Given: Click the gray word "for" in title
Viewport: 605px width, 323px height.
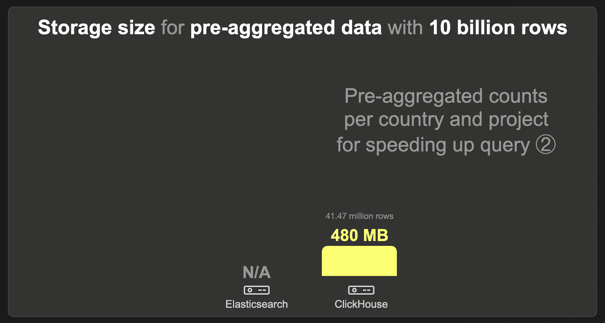Looking at the screenshot, I should pyautogui.click(x=173, y=28).
